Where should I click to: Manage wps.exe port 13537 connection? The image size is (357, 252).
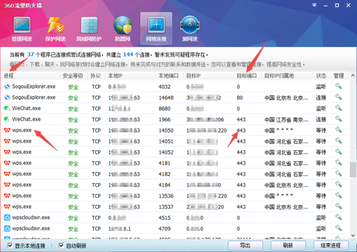click(x=339, y=206)
